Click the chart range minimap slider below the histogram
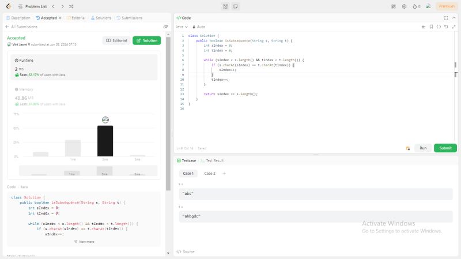This screenshot has width=461, height=259. pos(88,171)
